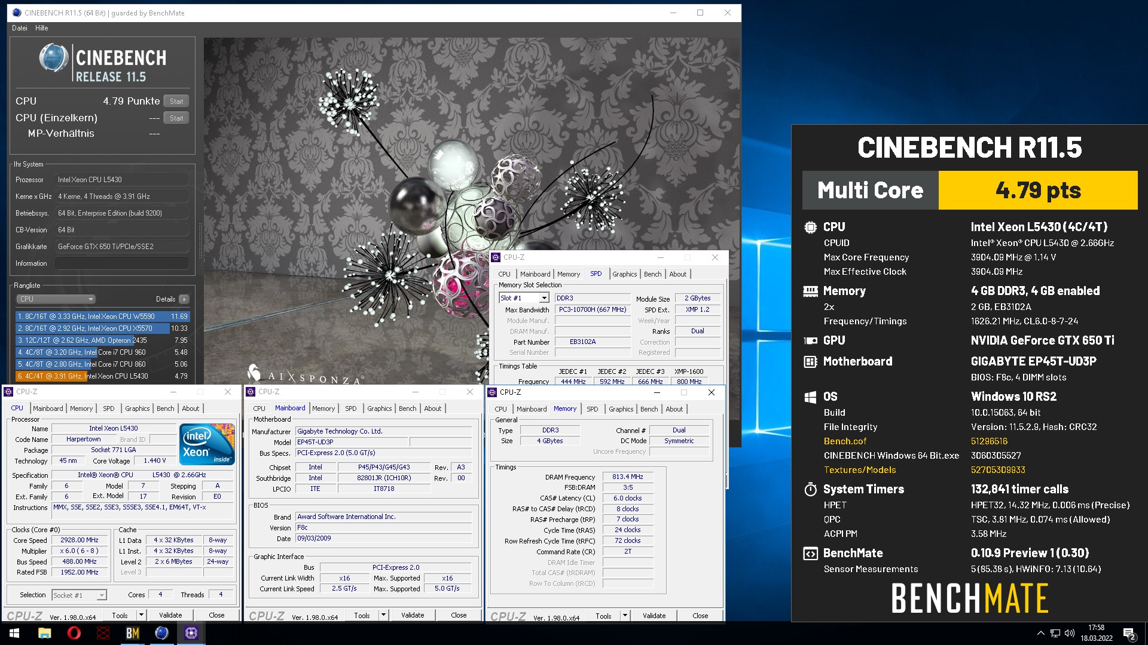Click the volume speaker tray icon

pyautogui.click(x=1070, y=633)
